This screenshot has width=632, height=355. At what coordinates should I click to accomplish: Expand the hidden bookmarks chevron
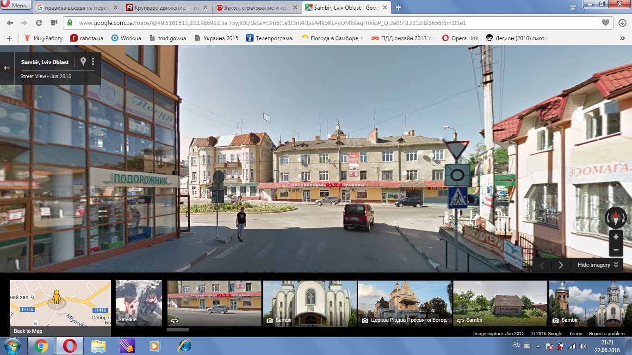tap(622, 38)
